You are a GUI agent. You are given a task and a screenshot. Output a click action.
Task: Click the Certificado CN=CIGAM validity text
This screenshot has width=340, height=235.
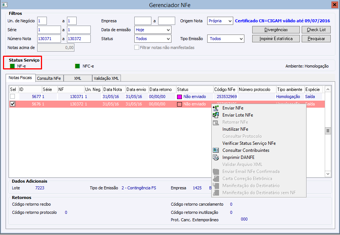pyautogui.click(x=283, y=21)
